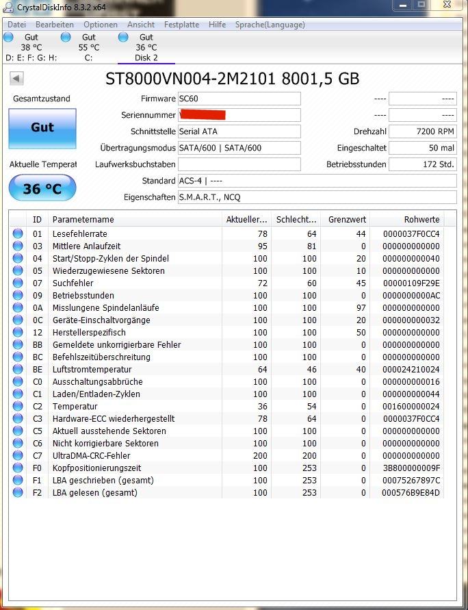Viewport: 468px width, 610px height.
Task: Open the Festplatte menu
Action: [x=181, y=25]
